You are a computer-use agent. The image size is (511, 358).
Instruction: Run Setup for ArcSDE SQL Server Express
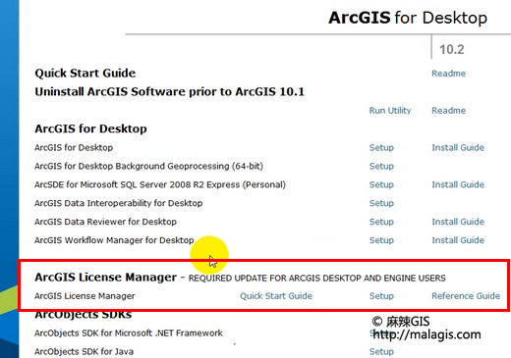pos(381,184)
